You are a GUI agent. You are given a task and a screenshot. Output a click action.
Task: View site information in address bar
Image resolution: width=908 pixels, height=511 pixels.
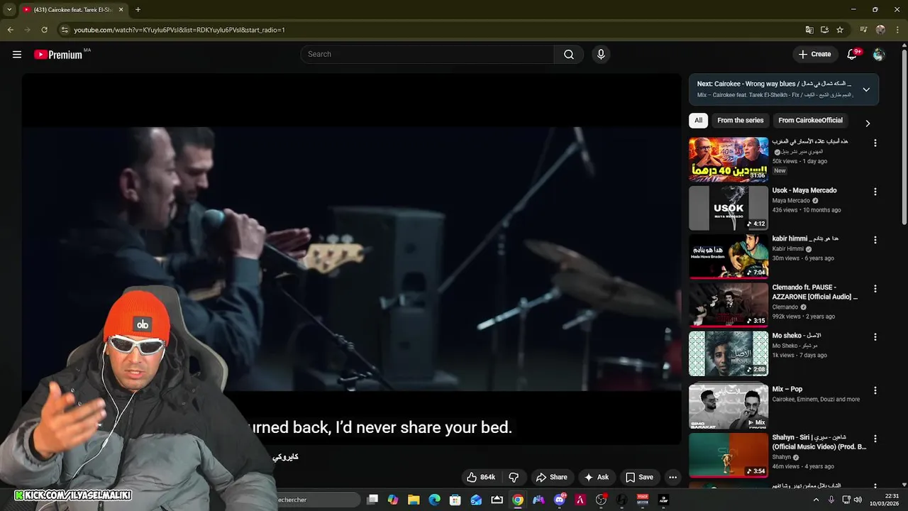click(x=65, y=30)
